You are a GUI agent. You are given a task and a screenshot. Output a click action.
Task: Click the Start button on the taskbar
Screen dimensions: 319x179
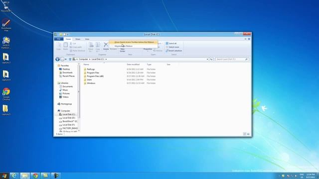click(x=4, y=176)
